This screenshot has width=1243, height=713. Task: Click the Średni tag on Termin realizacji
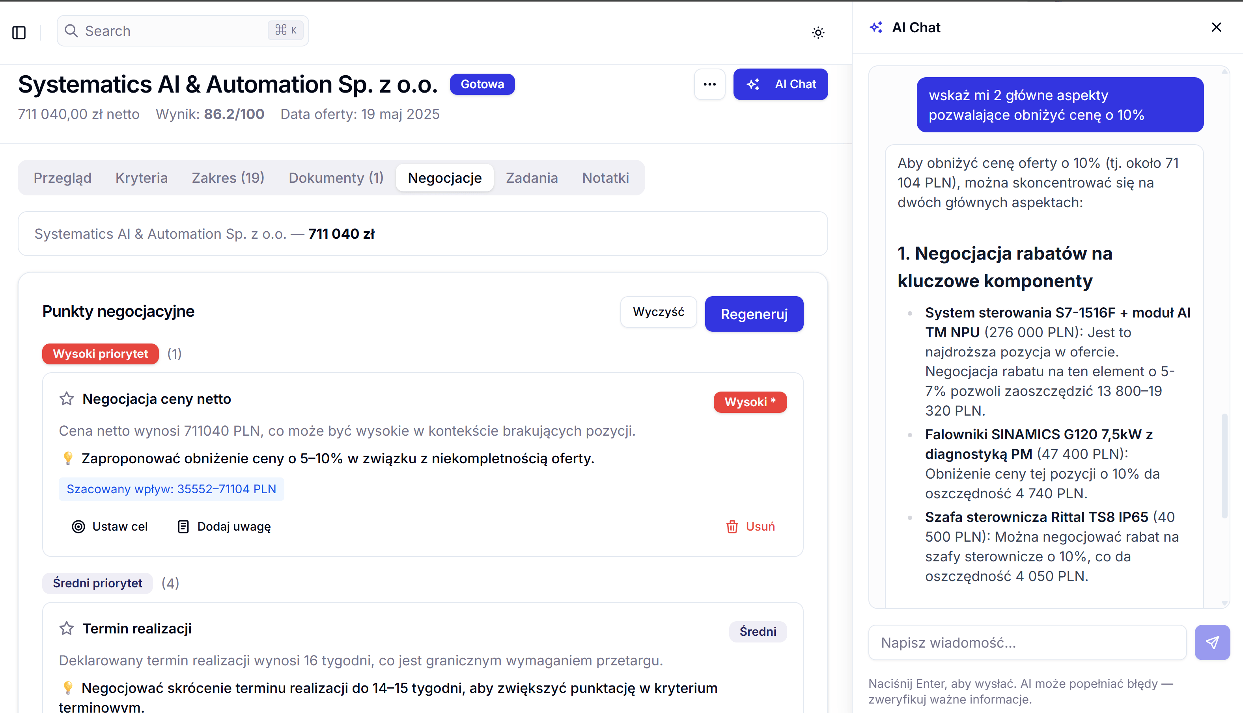tap(758, 632)
